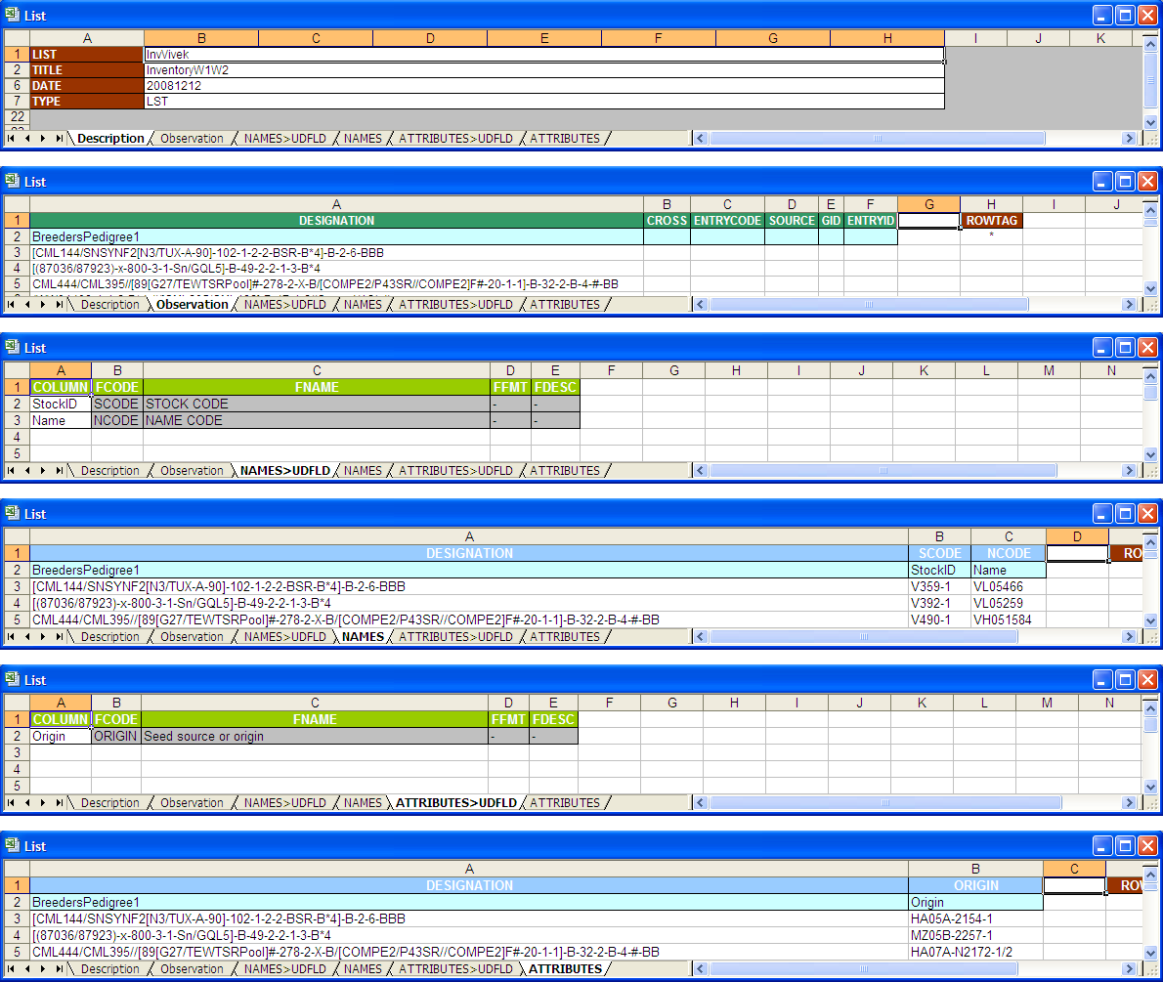Select the Observation tab in the bottom ATTRIBUTES window
1163x982 pixels.
pyautogui.click(x=192, y=968)
